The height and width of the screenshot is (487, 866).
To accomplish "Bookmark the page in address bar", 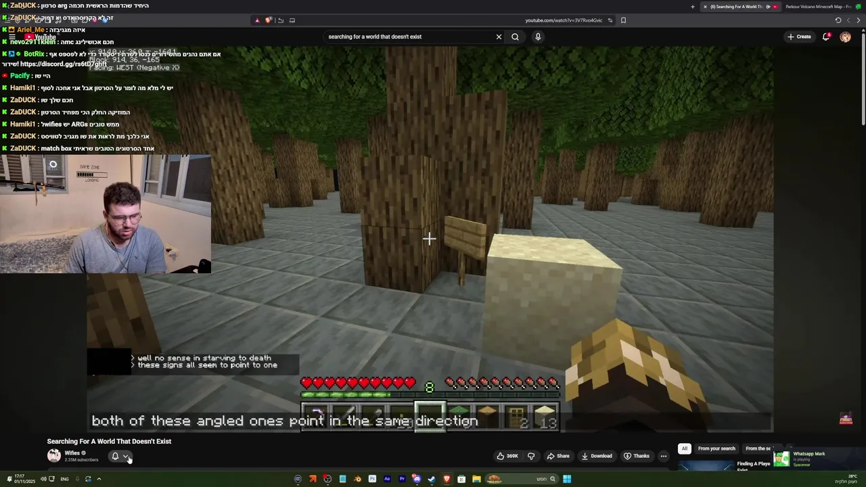I will [x=623, y=20].
